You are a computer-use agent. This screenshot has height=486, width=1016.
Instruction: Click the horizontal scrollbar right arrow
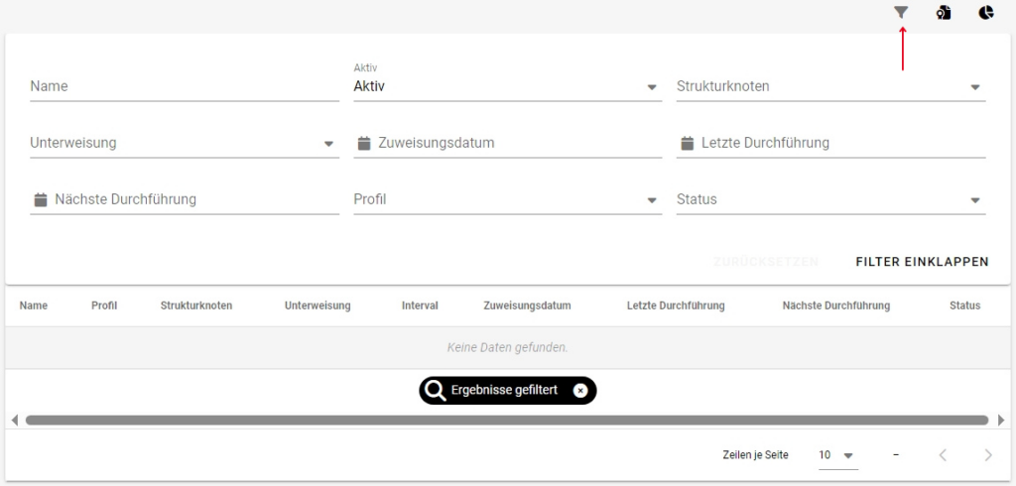[x=1000, y=421]
